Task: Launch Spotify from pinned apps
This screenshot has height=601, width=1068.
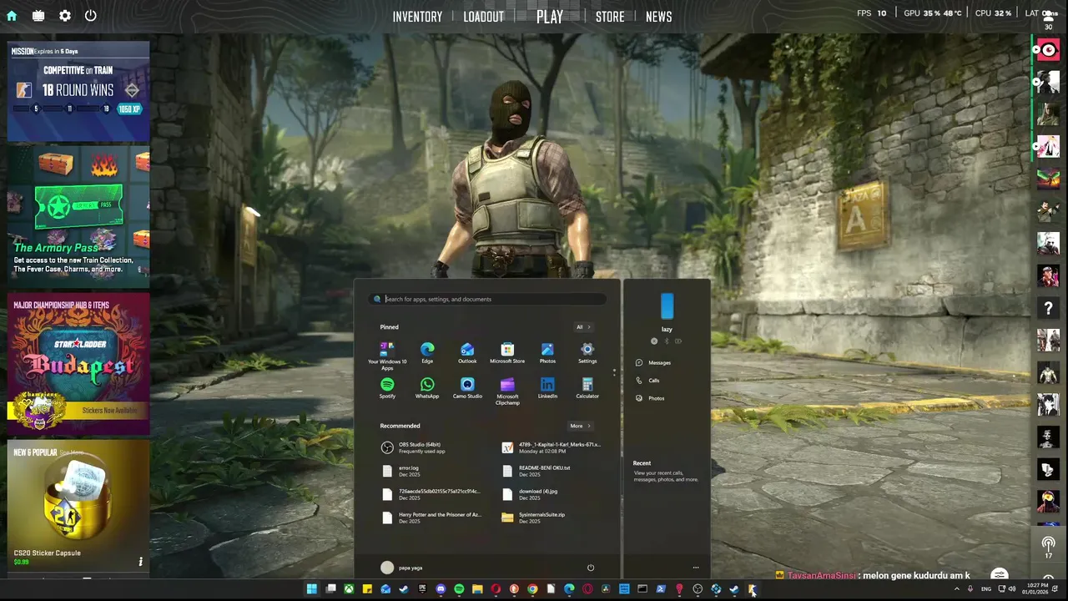Action: pos(387,388)
